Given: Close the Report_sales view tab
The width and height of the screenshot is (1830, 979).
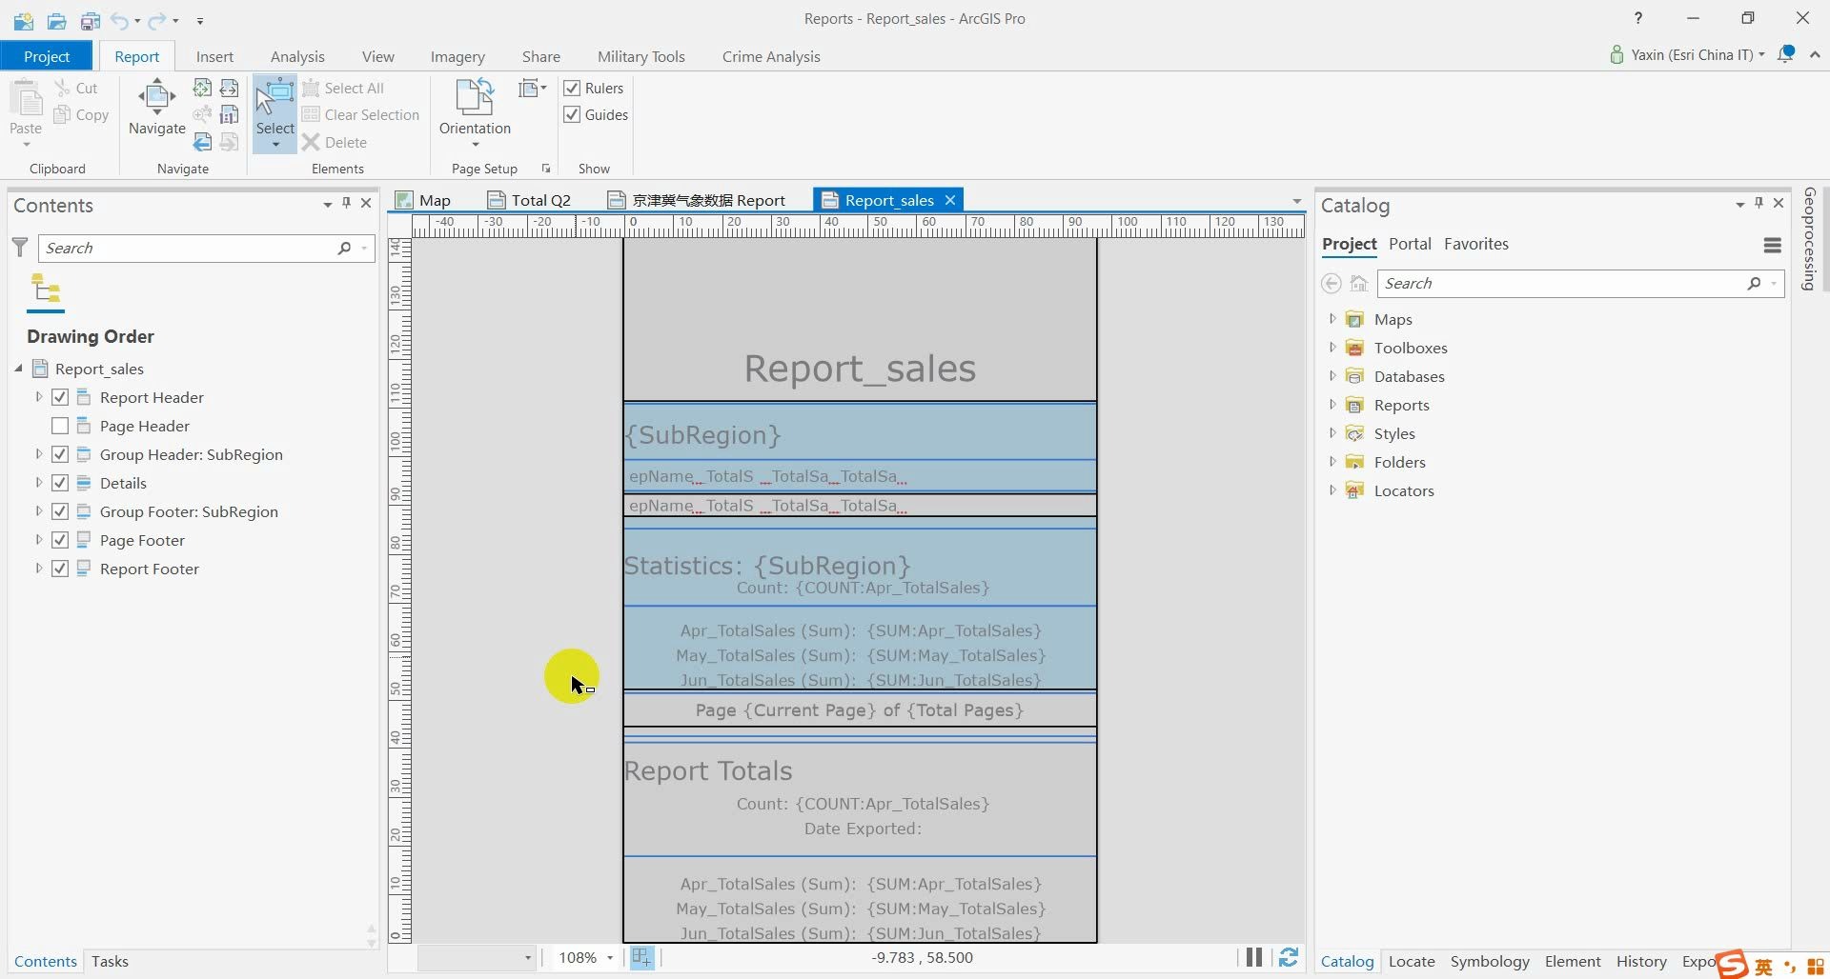Looking at the screenshot, I should pyautogui.click(x=950, y=200).
